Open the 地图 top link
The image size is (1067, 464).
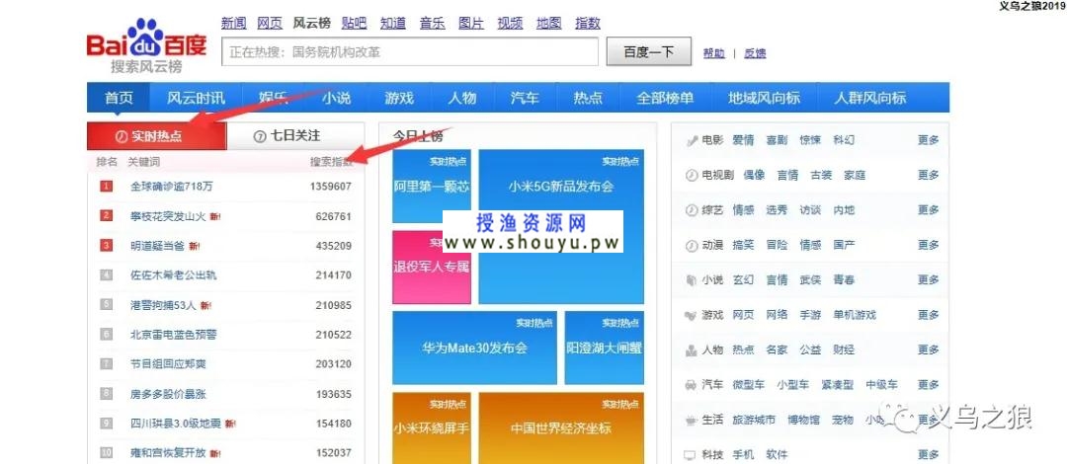coord(548,23)
